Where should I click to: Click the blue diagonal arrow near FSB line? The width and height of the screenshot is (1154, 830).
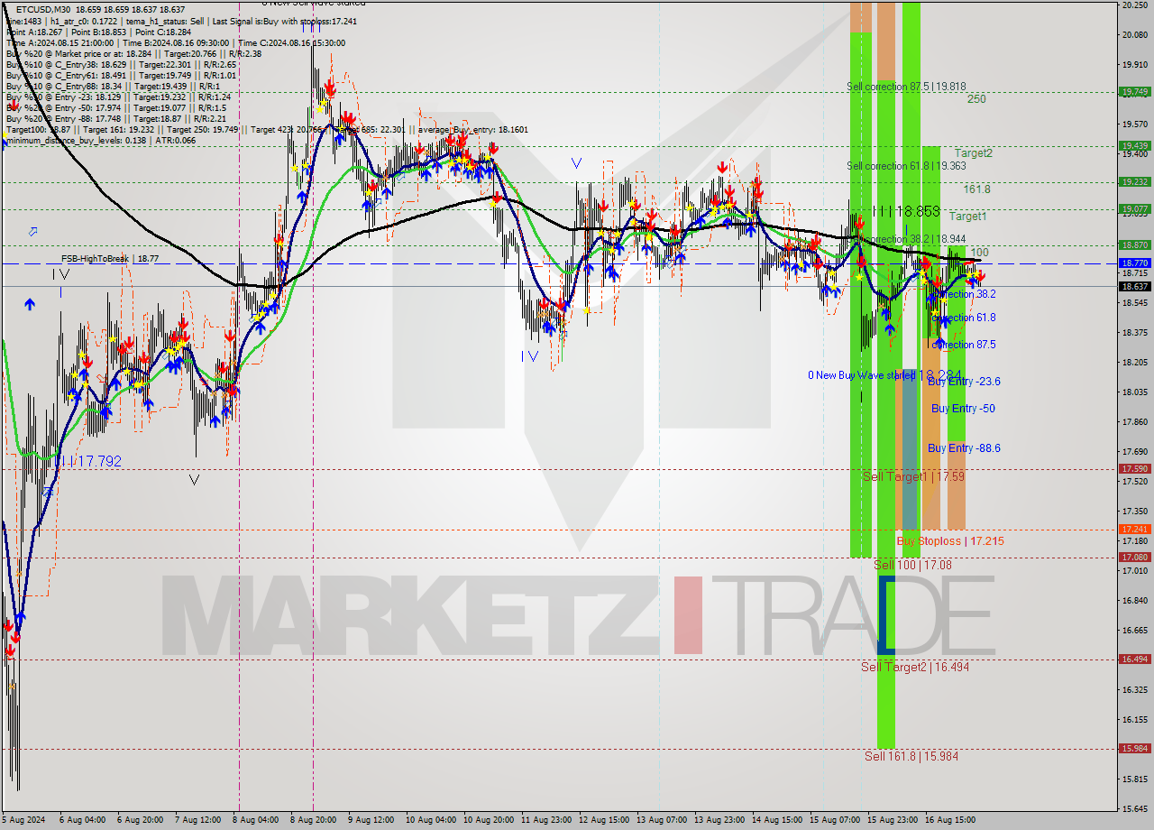33,232
